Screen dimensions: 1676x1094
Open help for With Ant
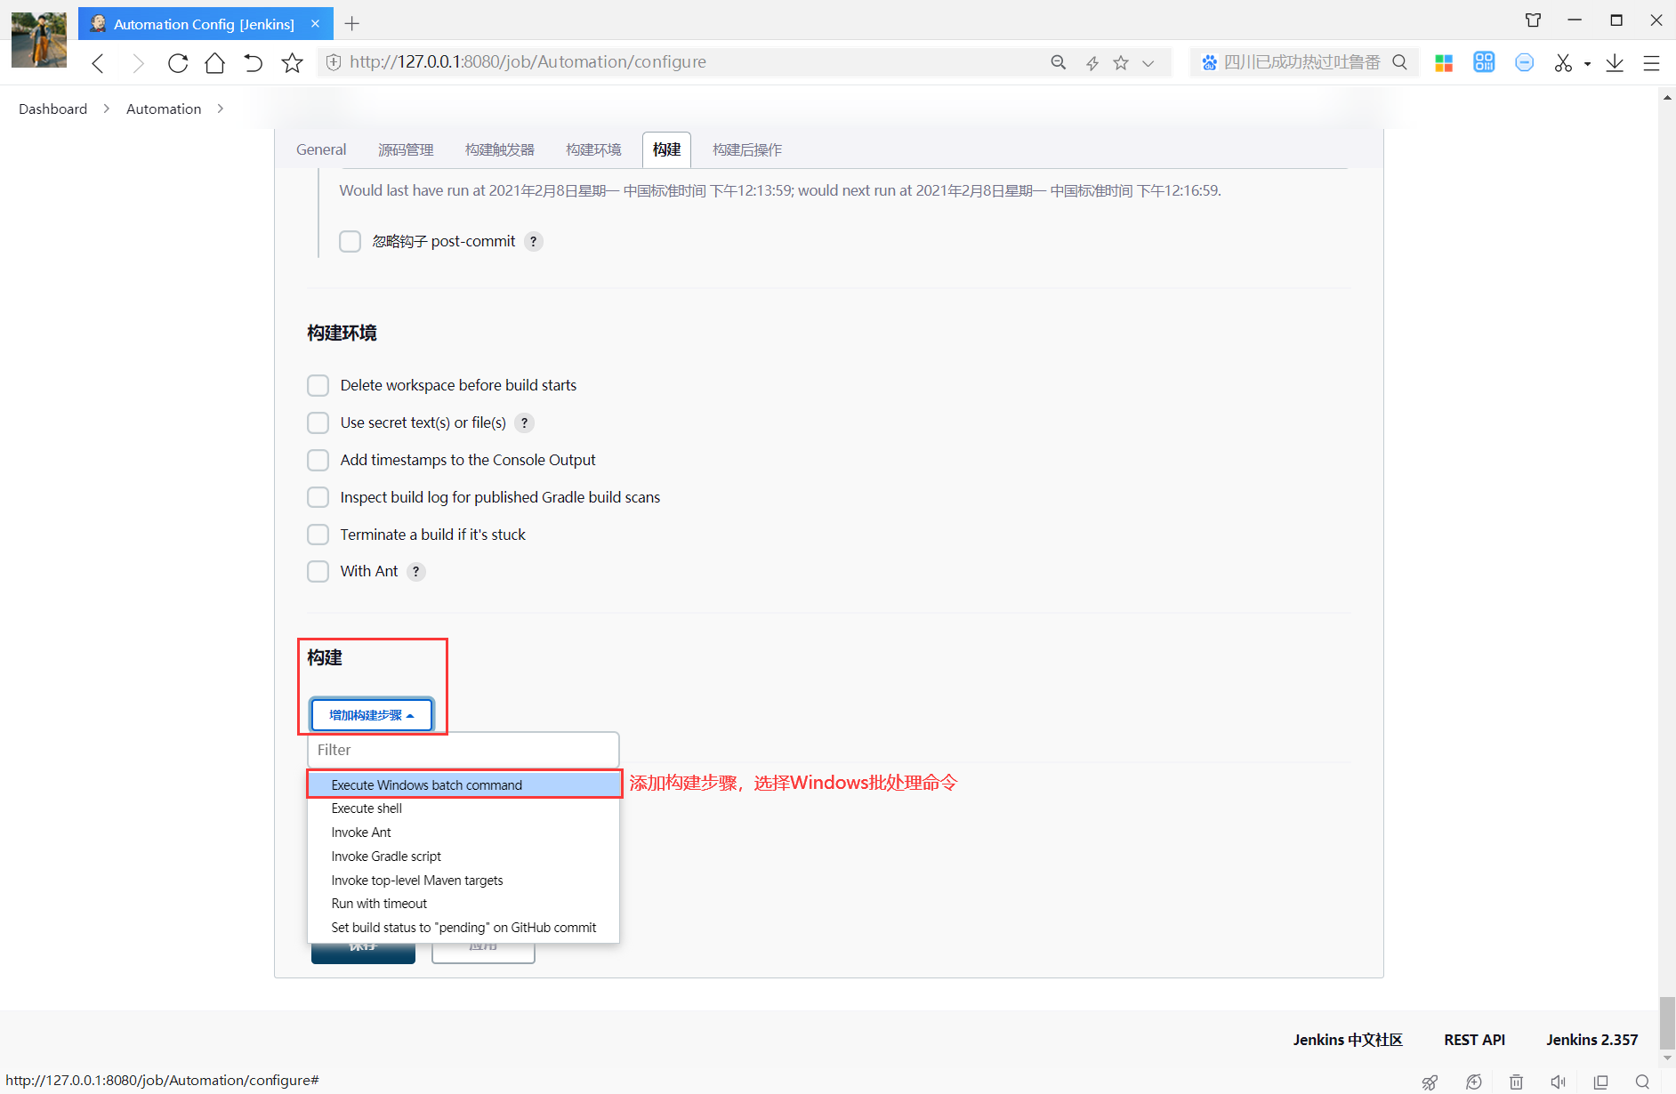(415, 571)
